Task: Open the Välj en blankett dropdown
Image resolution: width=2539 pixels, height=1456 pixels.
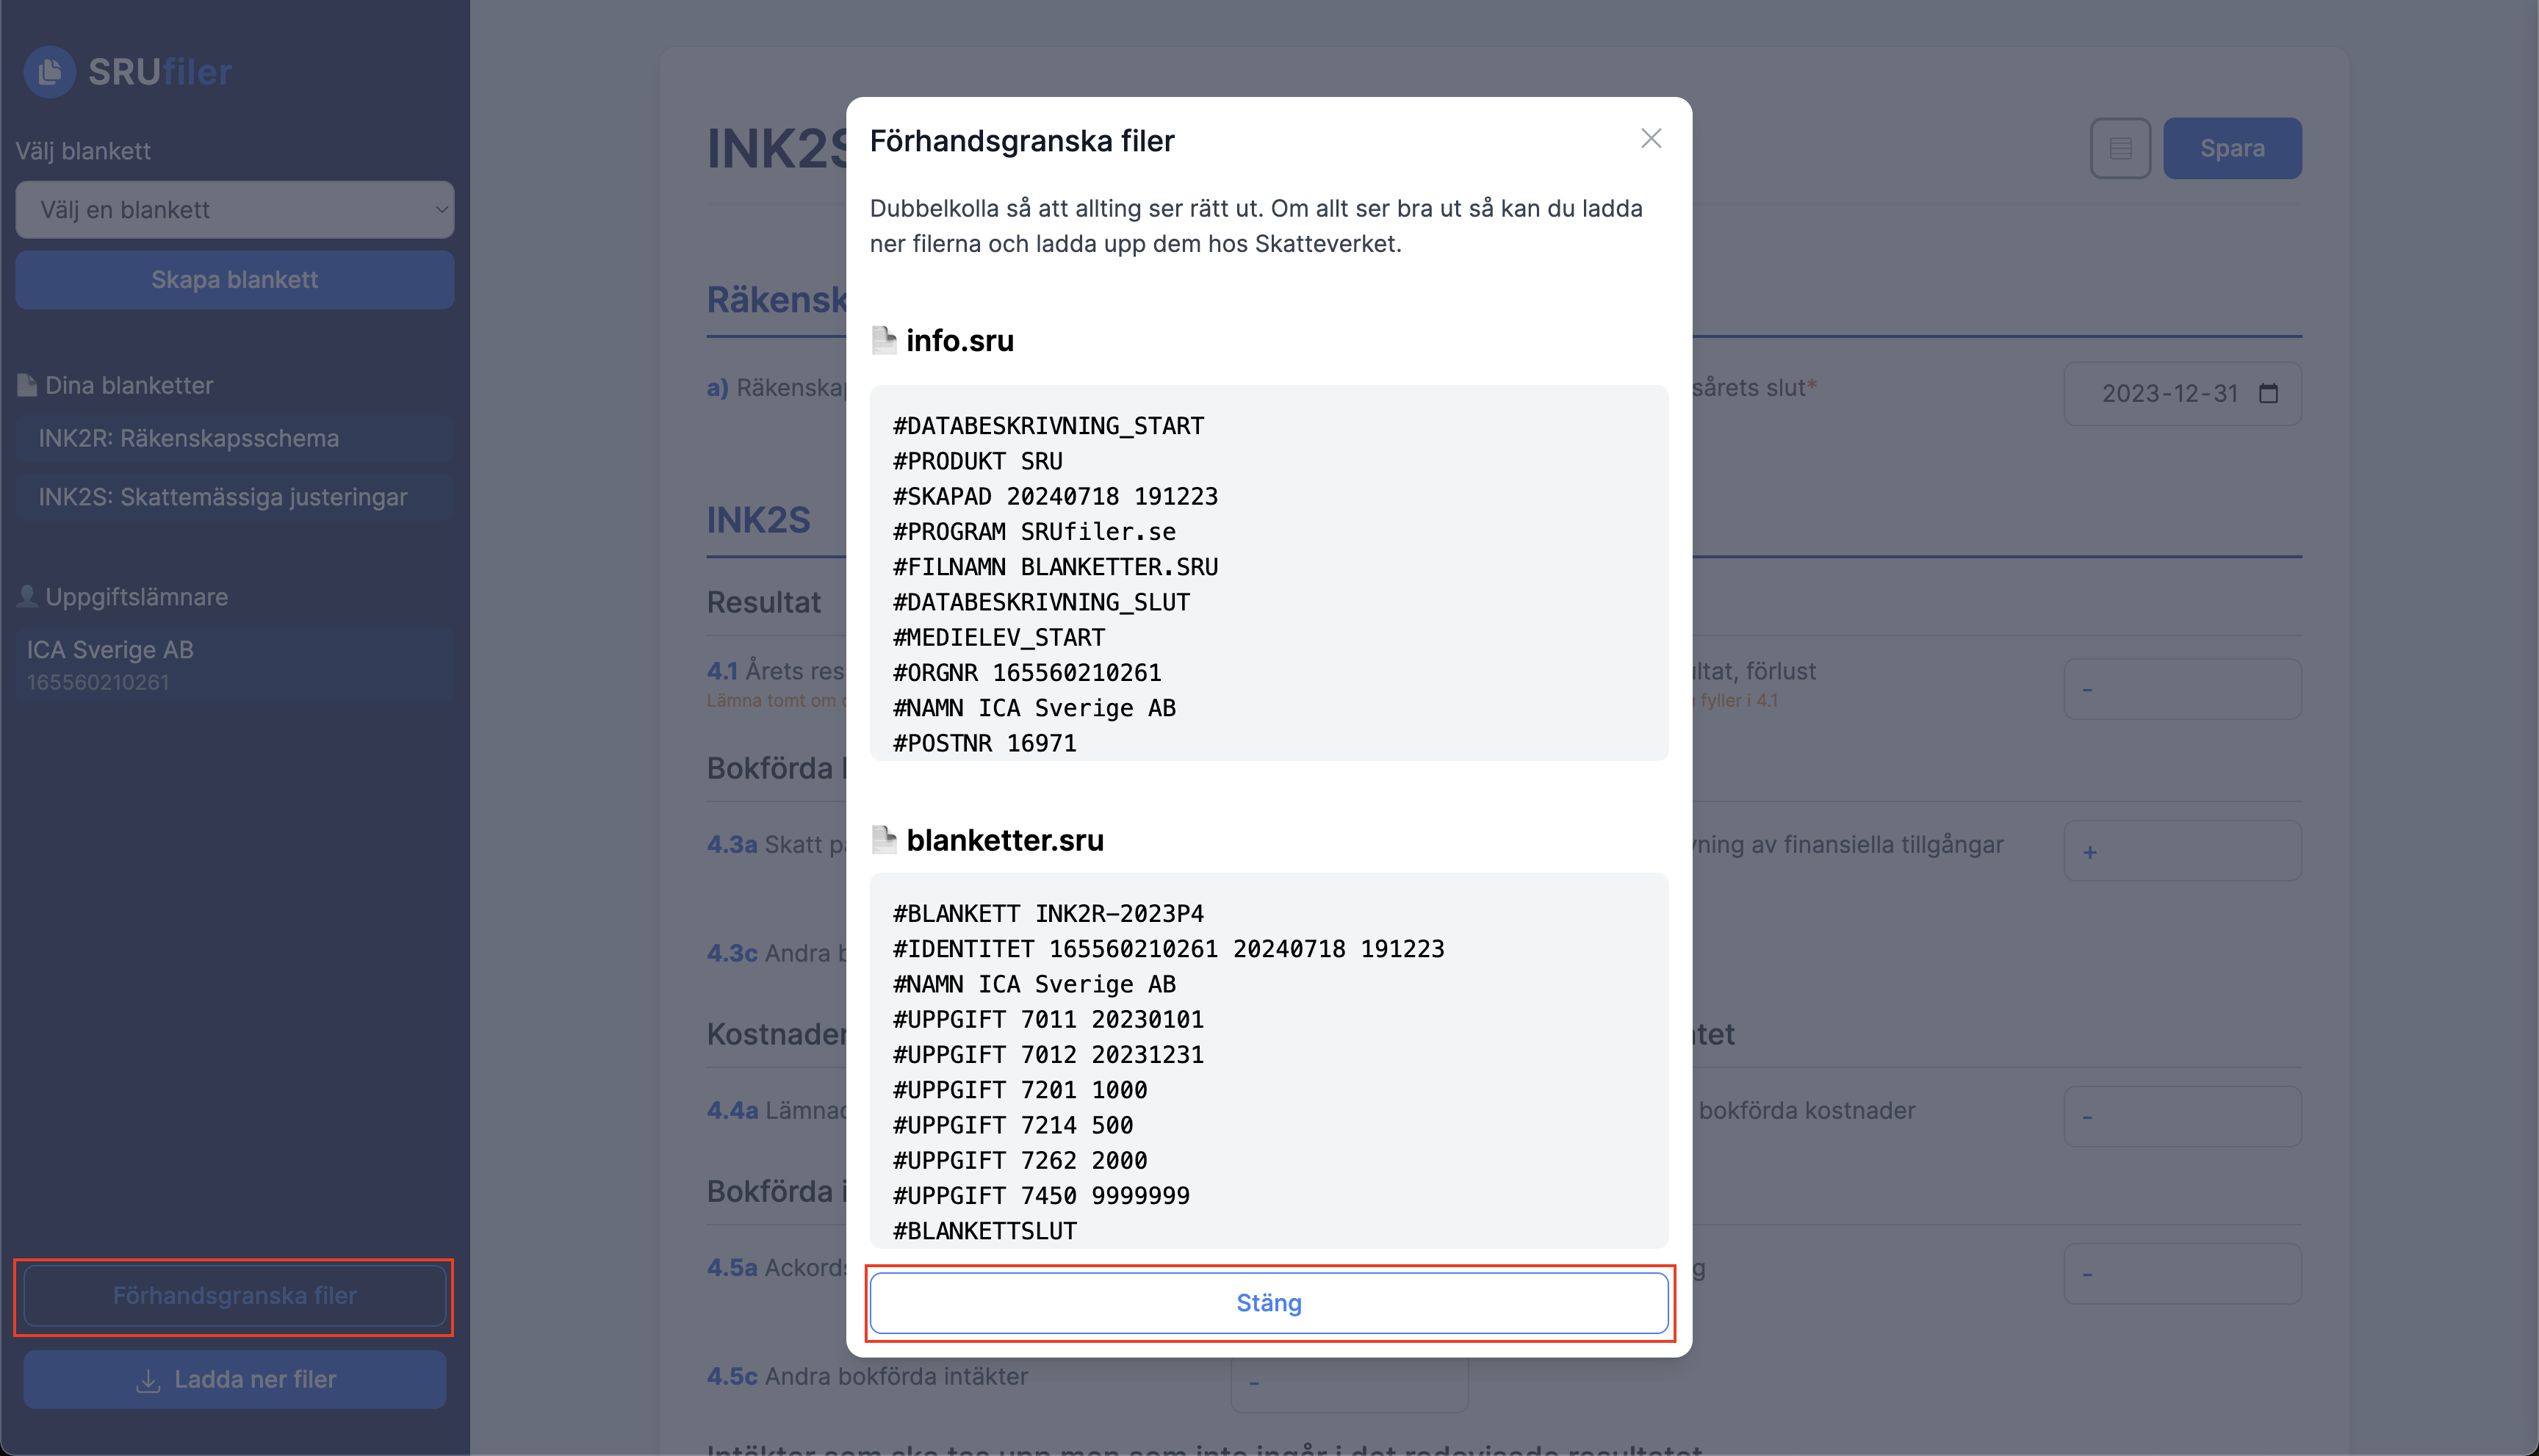Action: (x=234, y=210)
